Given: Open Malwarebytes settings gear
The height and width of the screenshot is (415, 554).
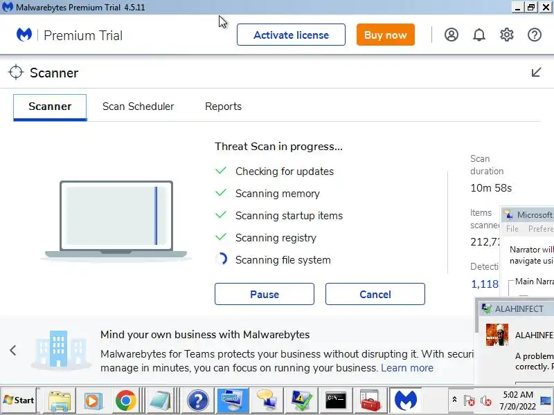Looking at the screenshot, I should click(x=507, y=35).
